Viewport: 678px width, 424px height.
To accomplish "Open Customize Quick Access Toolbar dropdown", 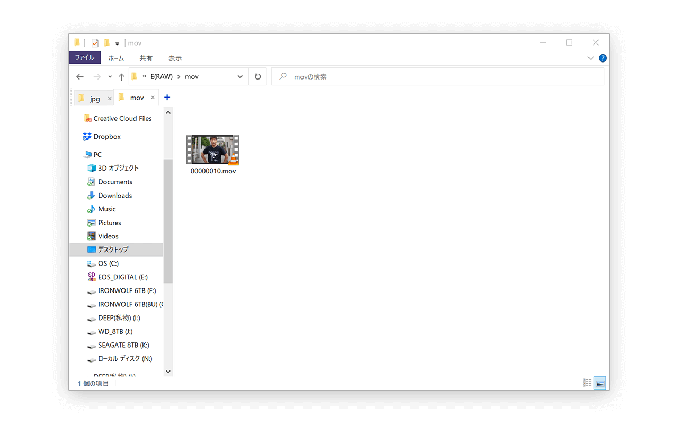I will pos(117,43).
